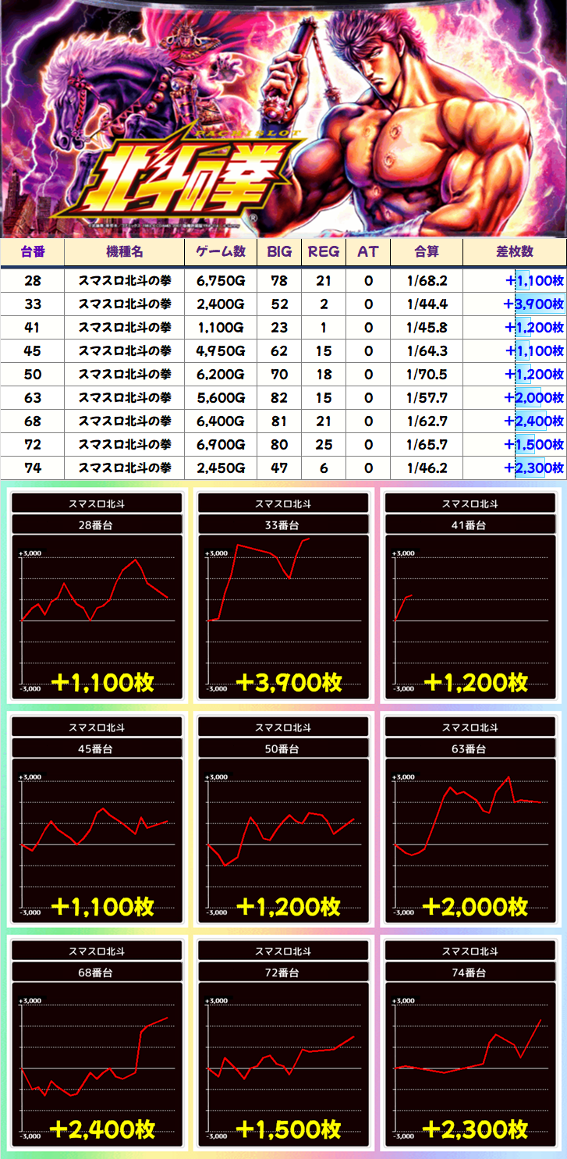Click the 差枚数 column header
The image size is (567, 1159).
coord(514,252)
